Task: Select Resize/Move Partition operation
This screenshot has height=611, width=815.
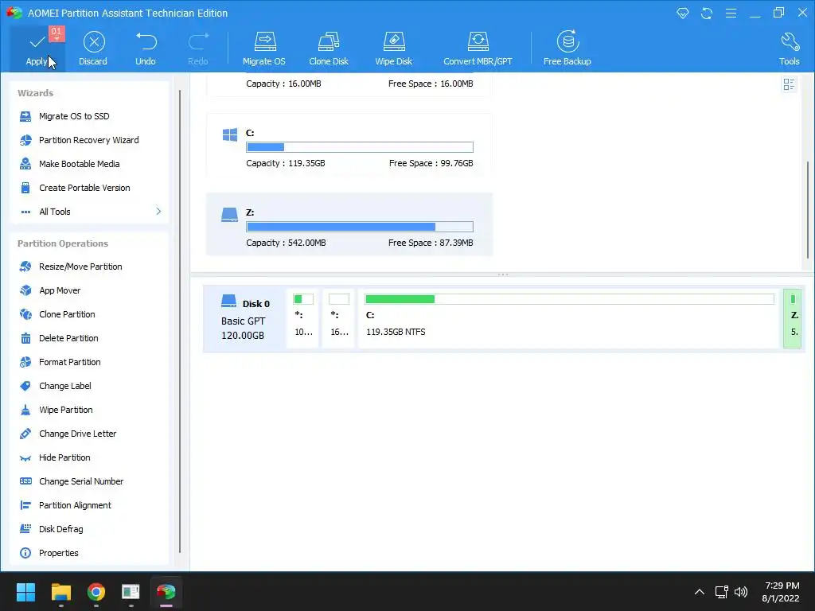Action: point(80,267)
